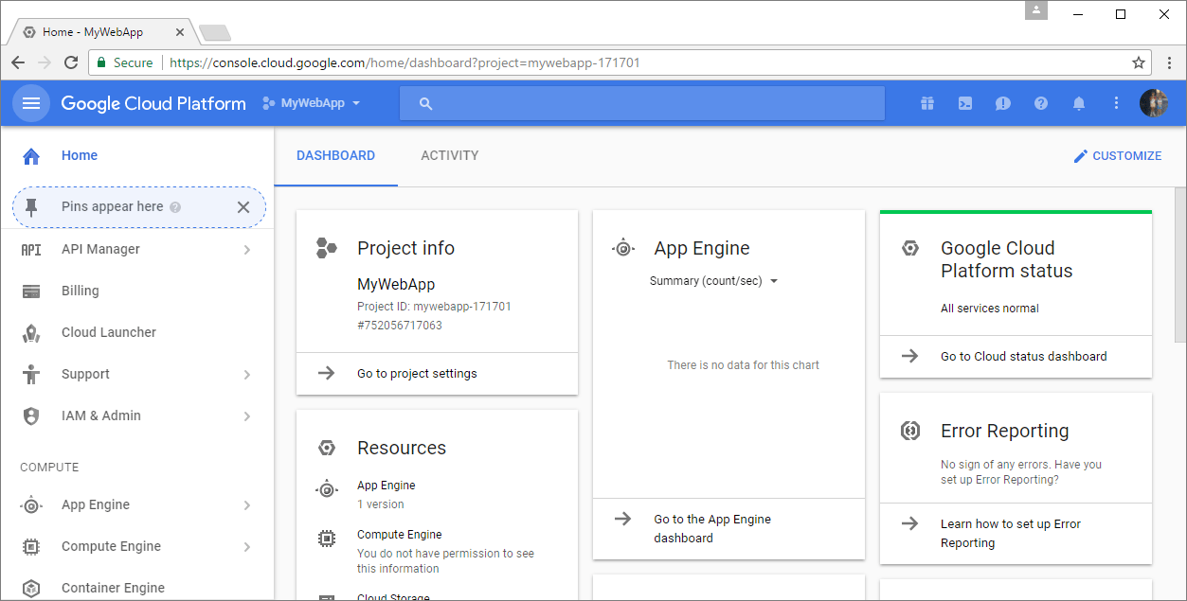
Task: Click the green status bar on Platform status card
Action: 1016,209
